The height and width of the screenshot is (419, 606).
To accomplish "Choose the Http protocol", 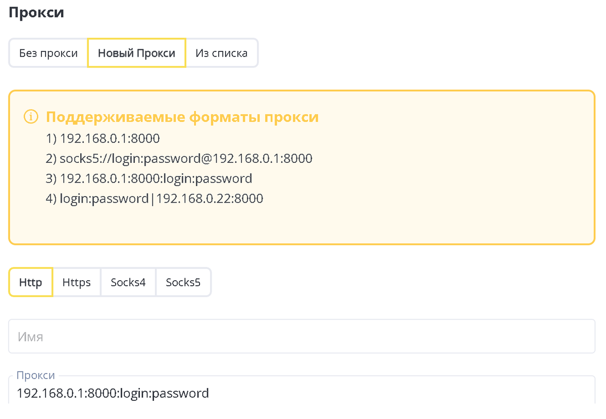I will [30, 282].
